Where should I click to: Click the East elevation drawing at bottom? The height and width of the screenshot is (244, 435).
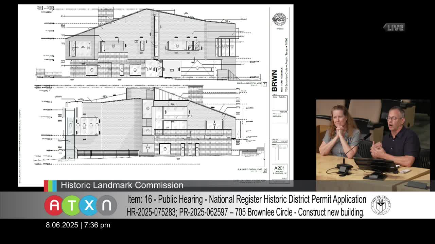point(150,125)
